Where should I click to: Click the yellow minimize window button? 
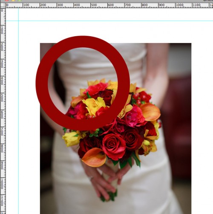[x=13, y=0]
